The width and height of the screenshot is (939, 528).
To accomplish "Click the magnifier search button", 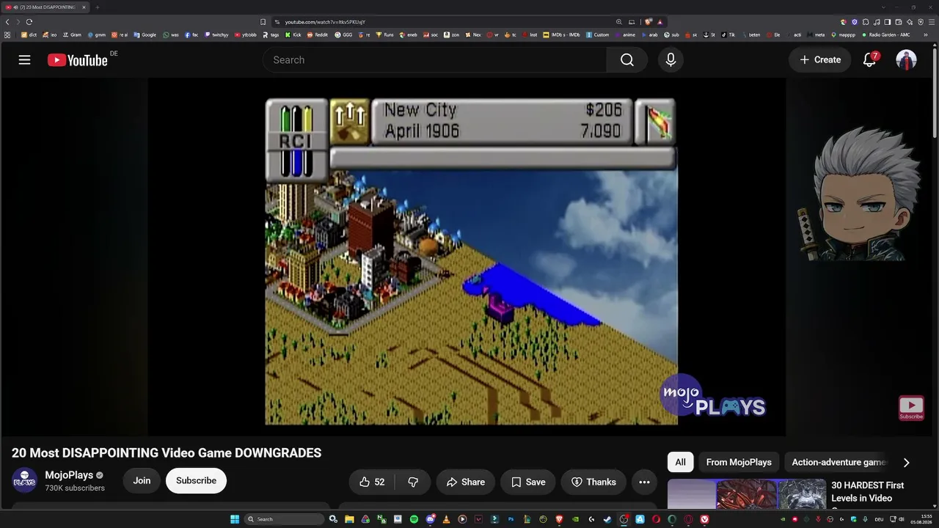I will point(627,60).
